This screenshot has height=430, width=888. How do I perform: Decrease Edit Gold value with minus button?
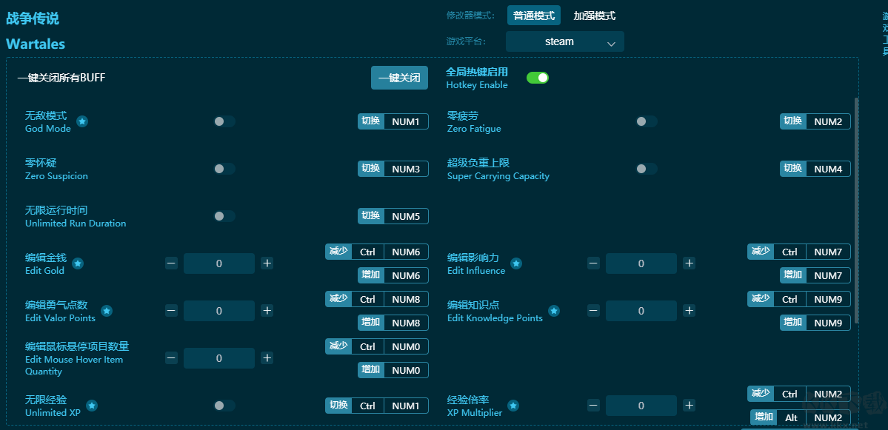point(172,263)
